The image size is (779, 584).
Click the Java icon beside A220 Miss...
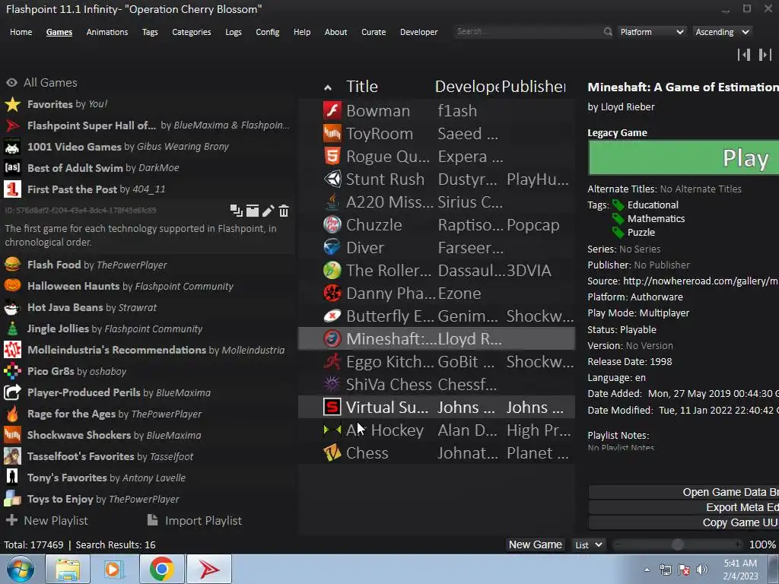coord(332,202)
